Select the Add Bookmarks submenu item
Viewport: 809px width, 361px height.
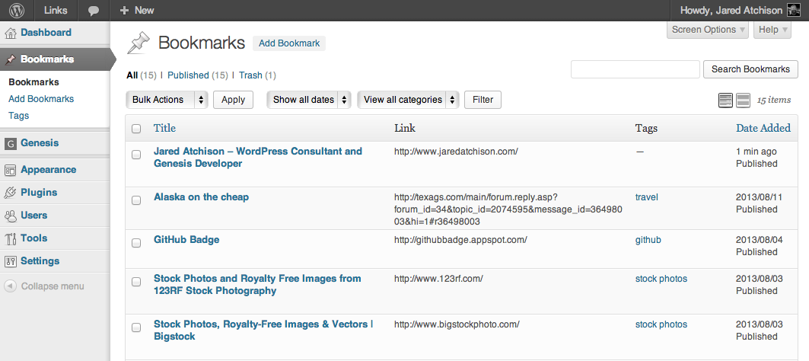[x=41, y=99]
